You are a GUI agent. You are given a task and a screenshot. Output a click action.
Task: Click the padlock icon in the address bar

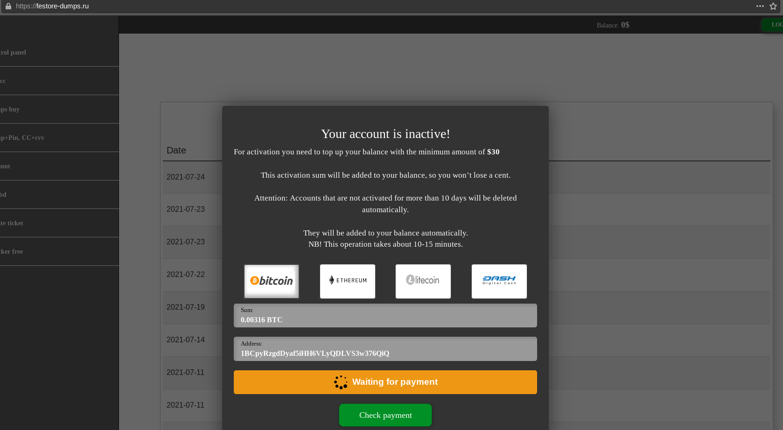tap(9, 6)
